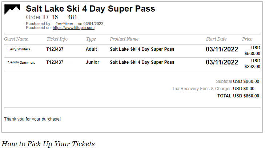Click the Tax Recovery Fees & Charges line

213,89
